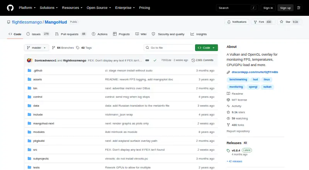Click the notifications bell icon
Viewport: 309px width, 170px height.
coord(229,22)
